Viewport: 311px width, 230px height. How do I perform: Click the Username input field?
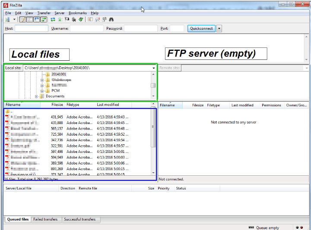tap(87, 28)
